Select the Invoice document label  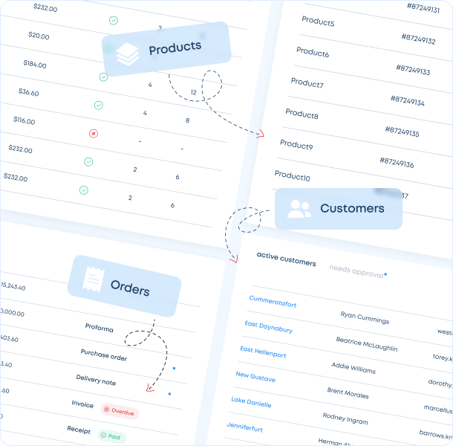[82, 404]
